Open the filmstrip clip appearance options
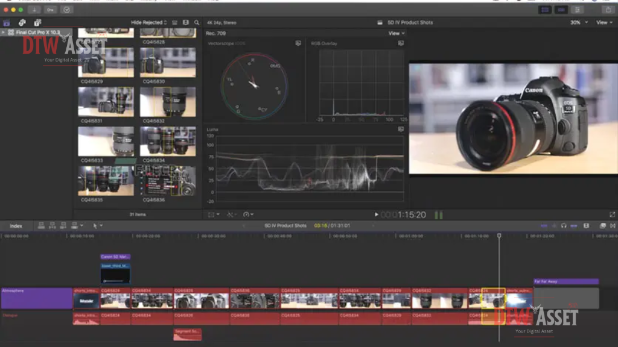 click(186, 23)
